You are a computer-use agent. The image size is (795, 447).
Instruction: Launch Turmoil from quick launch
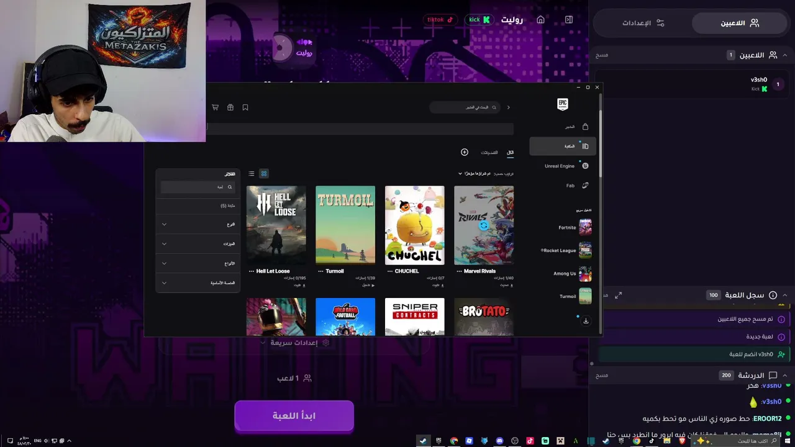[x=576, y=297]
